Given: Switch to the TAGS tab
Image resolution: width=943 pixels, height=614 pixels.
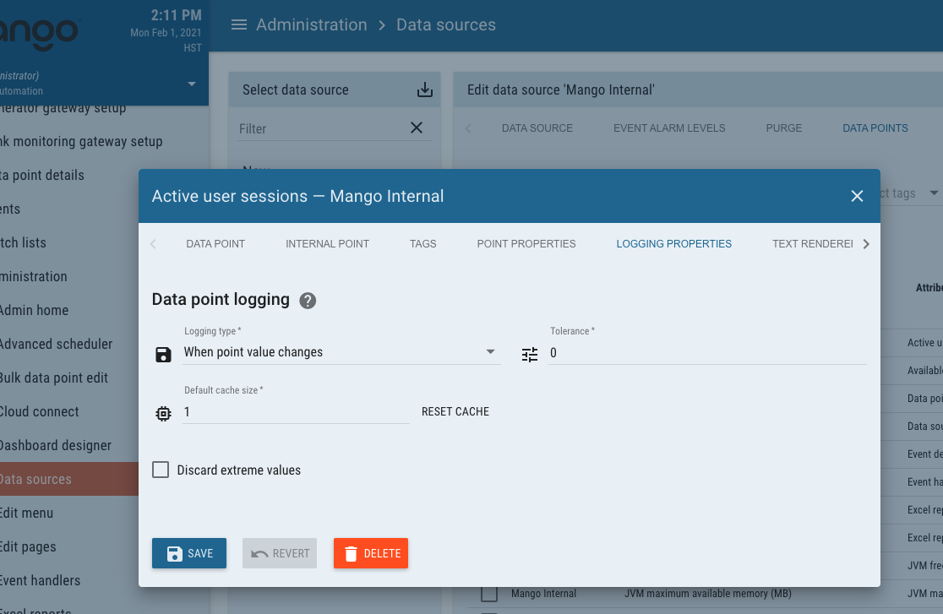Looking at the screenshot, I should [x=422, y=243].
